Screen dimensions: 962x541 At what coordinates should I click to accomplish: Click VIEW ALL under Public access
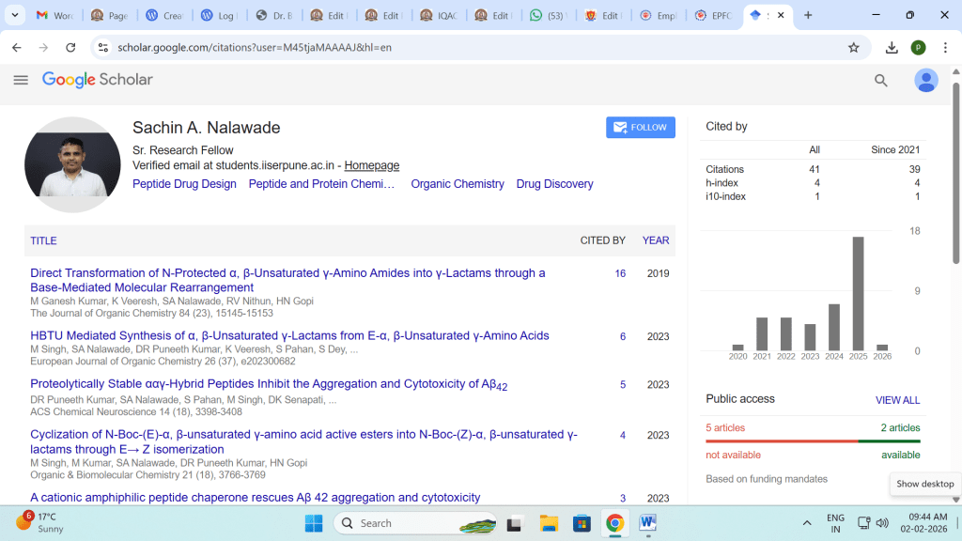[897, 400]
